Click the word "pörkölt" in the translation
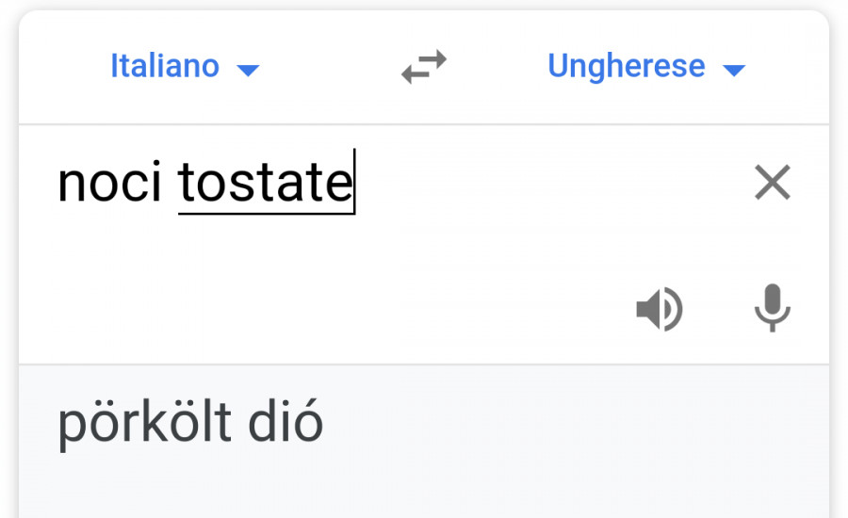The image size is (848, 518). 141,424
